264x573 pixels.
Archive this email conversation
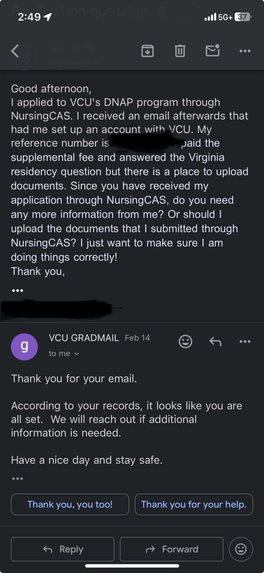pyautogui.click(x=148, y=51)
